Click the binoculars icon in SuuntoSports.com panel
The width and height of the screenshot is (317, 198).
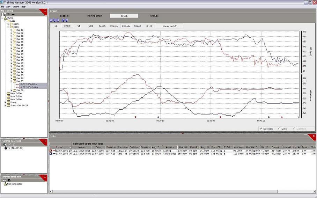tap(9, 180)
